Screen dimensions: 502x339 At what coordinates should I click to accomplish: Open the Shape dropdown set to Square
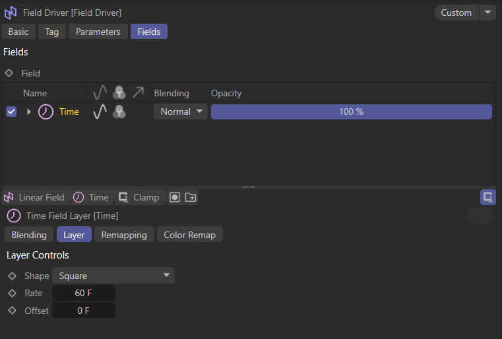tap(113, 276)
